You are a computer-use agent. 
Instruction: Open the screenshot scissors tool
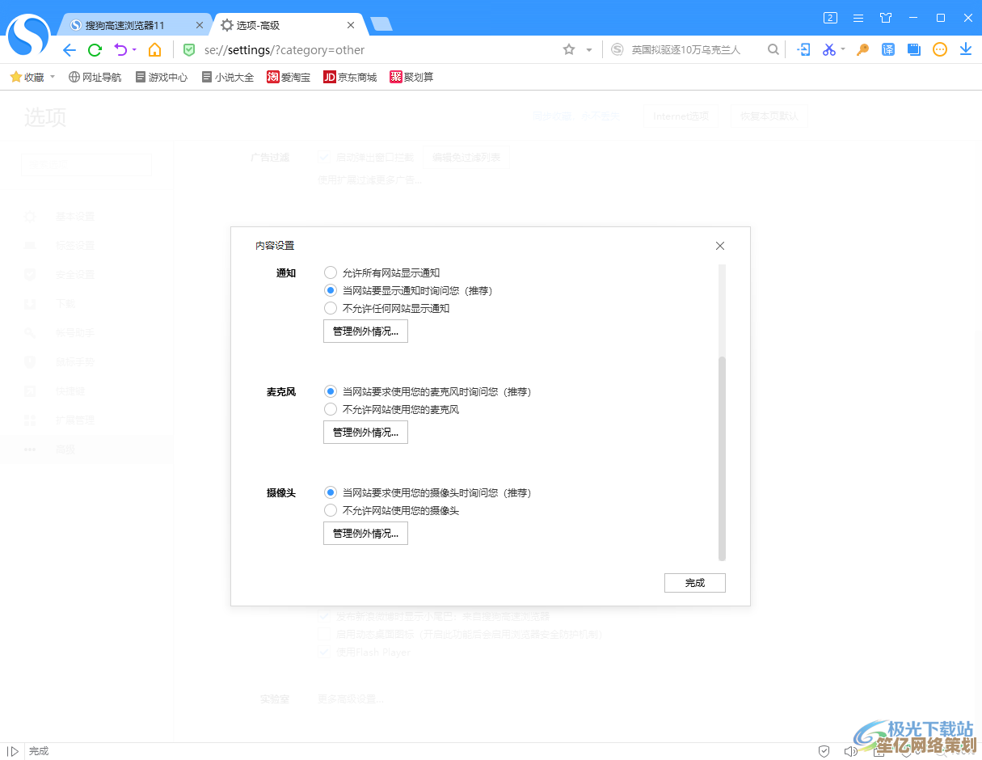(x=828, y=50)
